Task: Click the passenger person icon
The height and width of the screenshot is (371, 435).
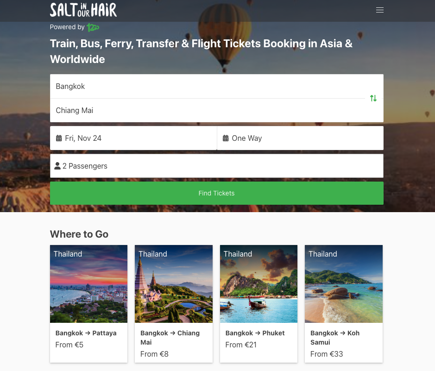Action: pos(57,166)
